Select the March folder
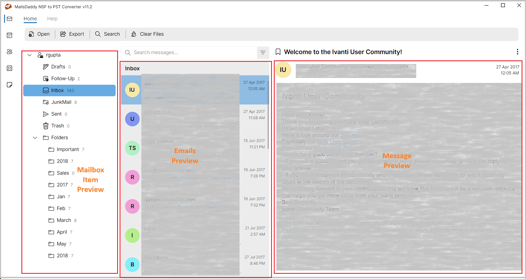This screenshot has height=279, width=526. [x=69, y=220]
